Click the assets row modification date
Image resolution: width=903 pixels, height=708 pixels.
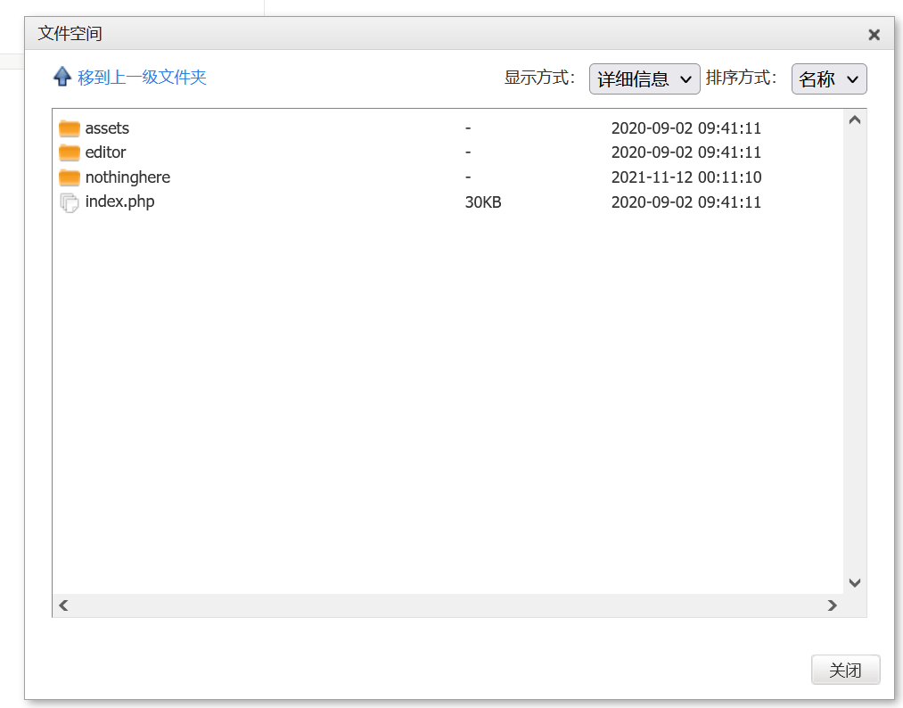[685, 128]
